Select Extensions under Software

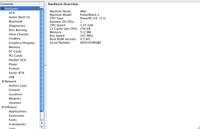click(16, 116)
